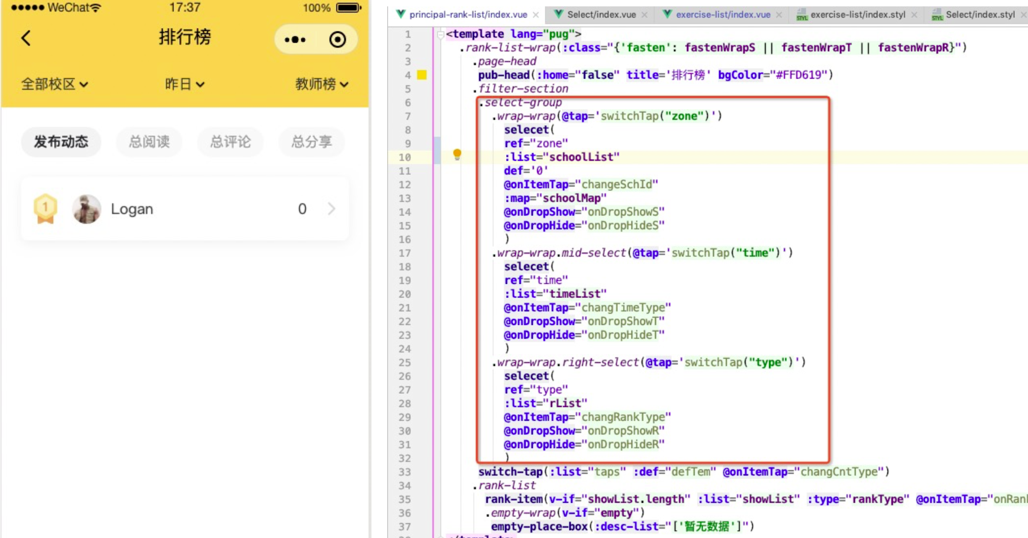This screenshot has height=538, width=1028.
Task: Expand the 教师榜 rank type dropdown
Action: [321, 84]
